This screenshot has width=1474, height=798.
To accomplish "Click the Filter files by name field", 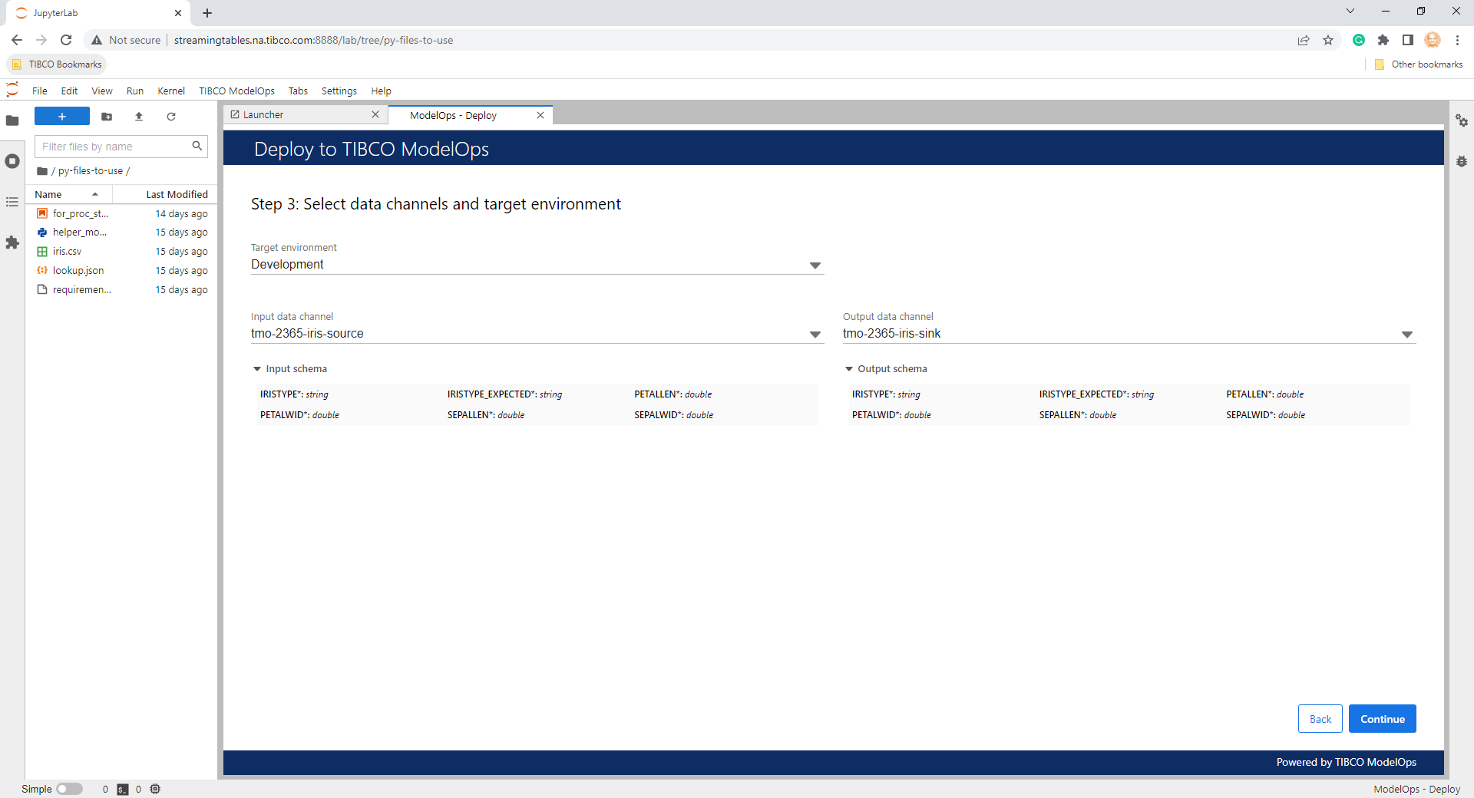I will [121, 147].
